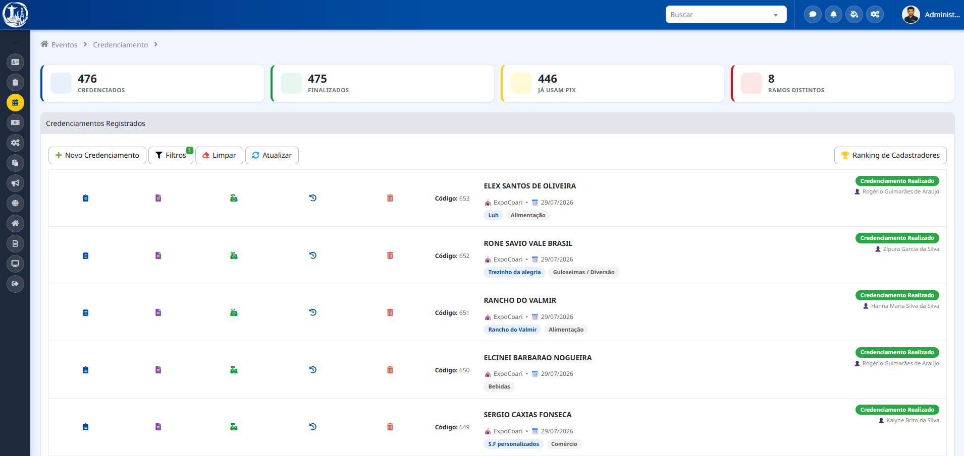Click the blue clipboard icon for SERGIO CAXIAS FONSECA
Viewport: 964px width, 456px height.
point(85,427)
